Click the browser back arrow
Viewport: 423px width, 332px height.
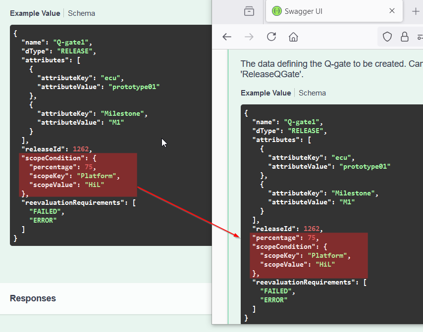(227, 37)
